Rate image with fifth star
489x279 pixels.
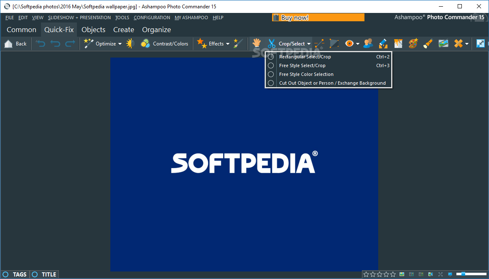coord(393,274)
